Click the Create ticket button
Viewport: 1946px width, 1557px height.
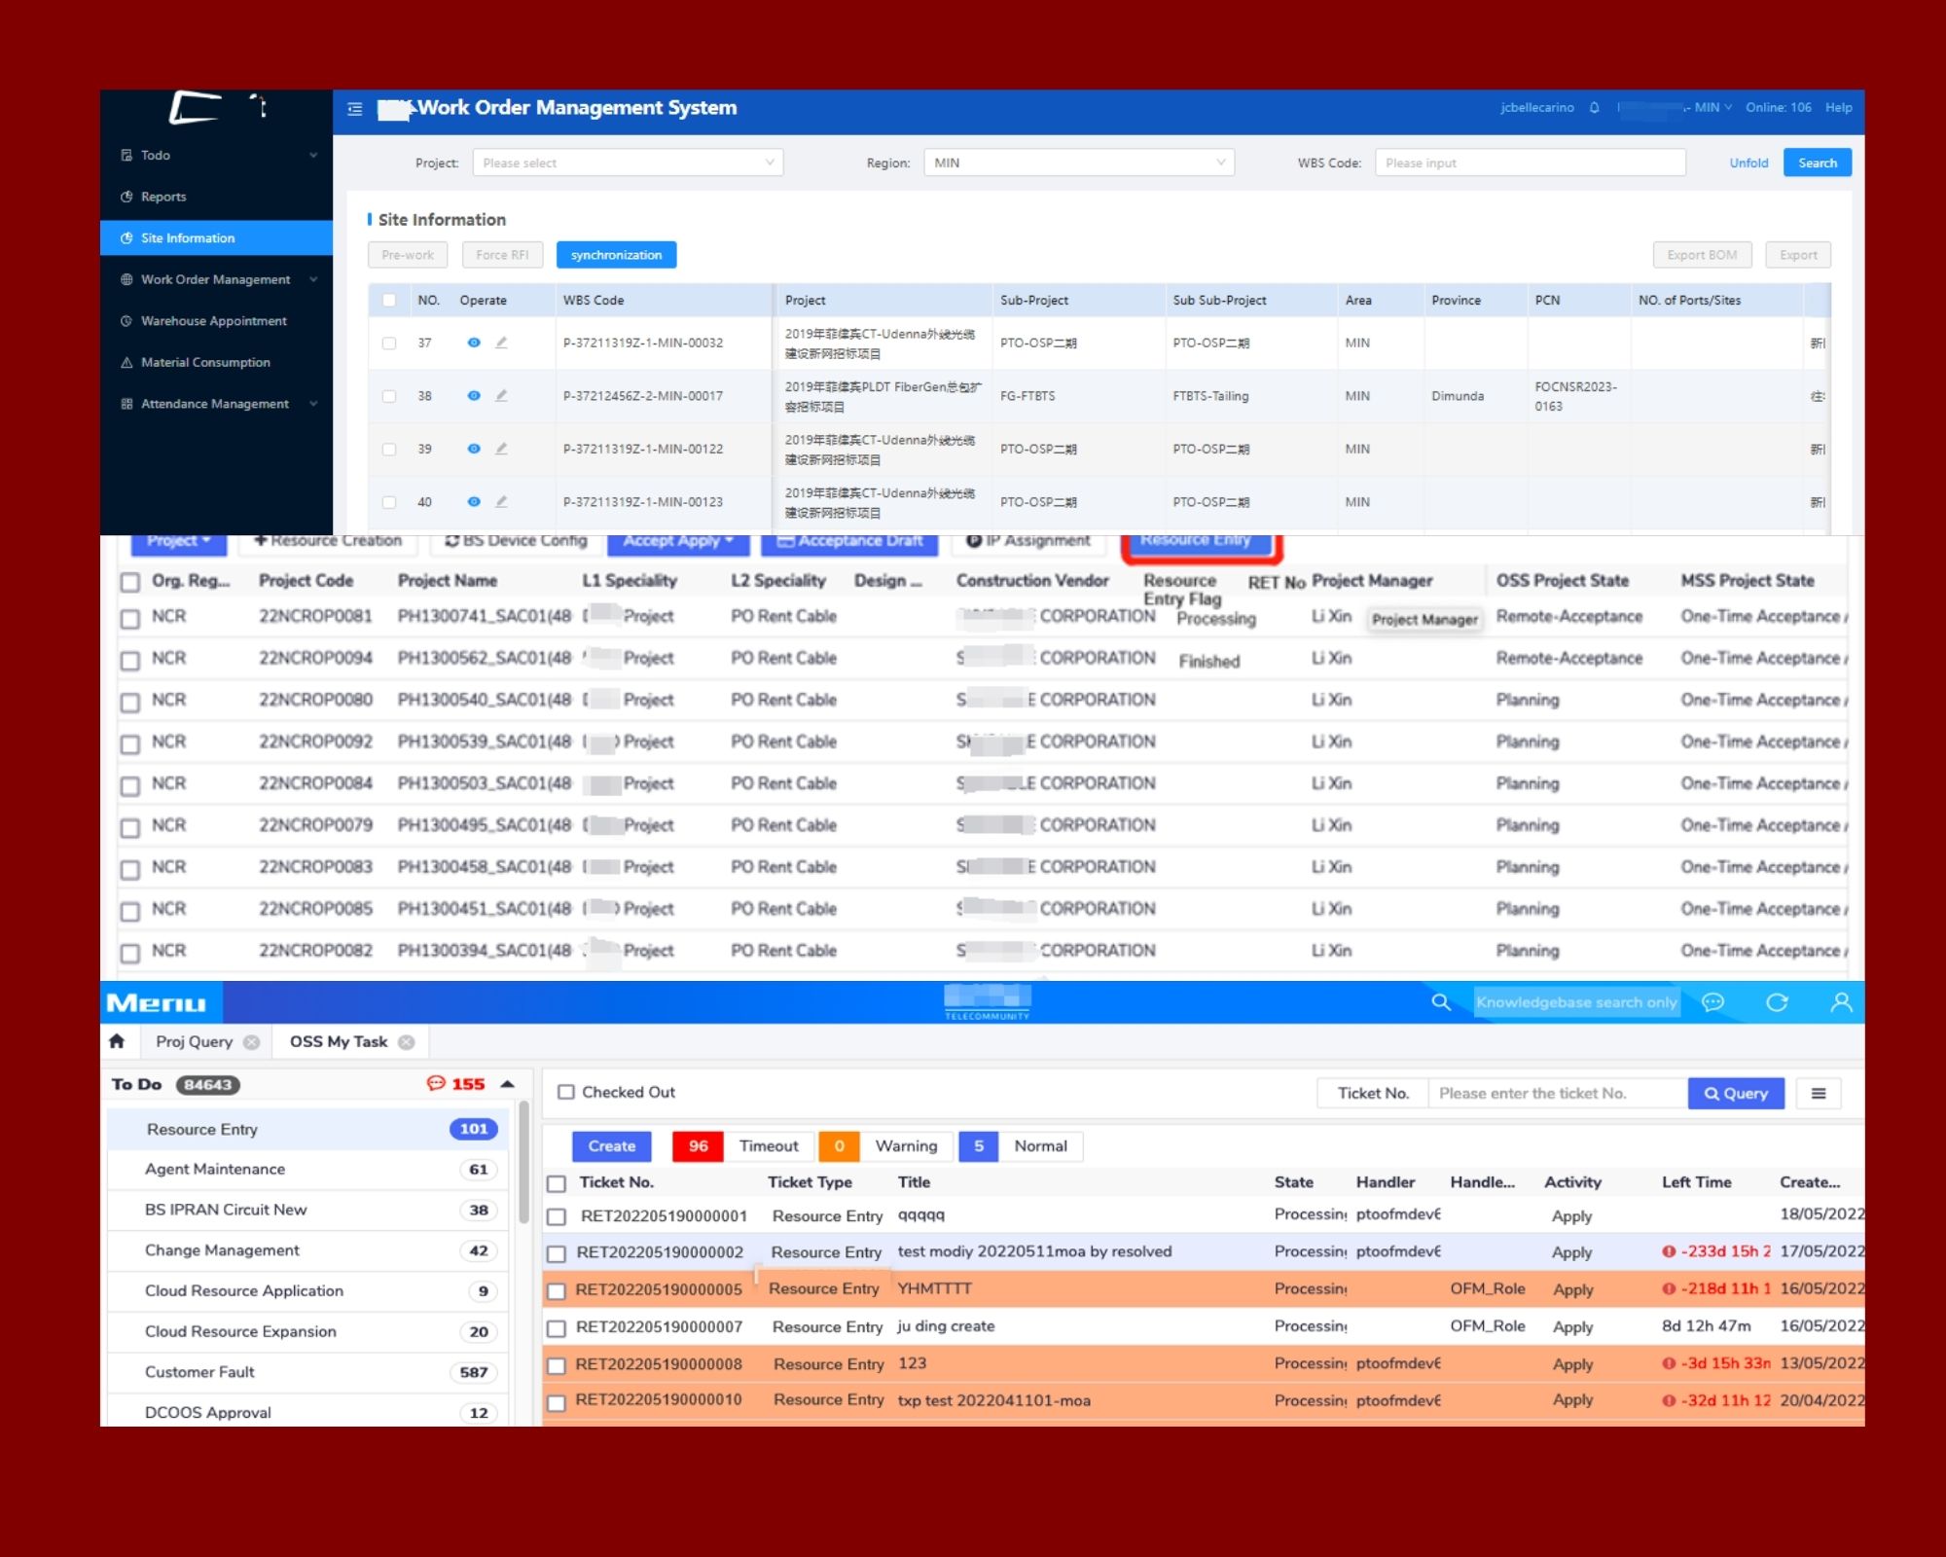point(611,1146)
